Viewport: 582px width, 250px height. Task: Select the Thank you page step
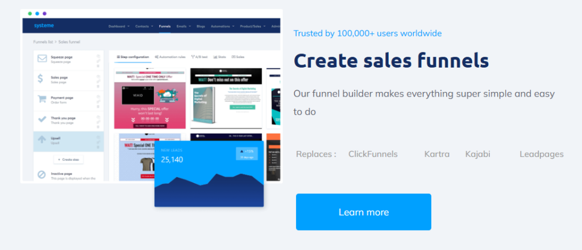(68, 121)
